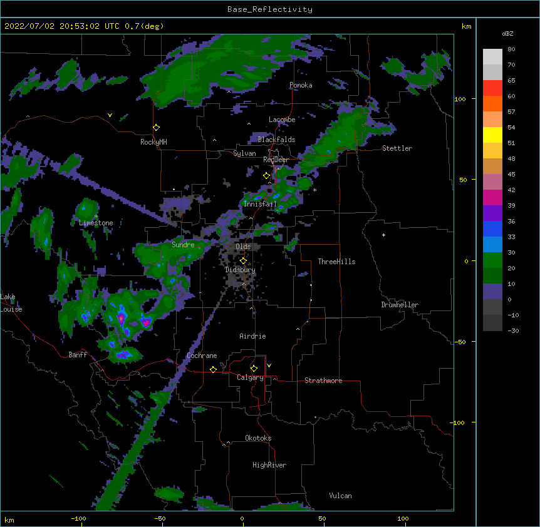The image size is (540, 527).
Task: Pick the white top swatch in dBZ legend
Action: 492,57
